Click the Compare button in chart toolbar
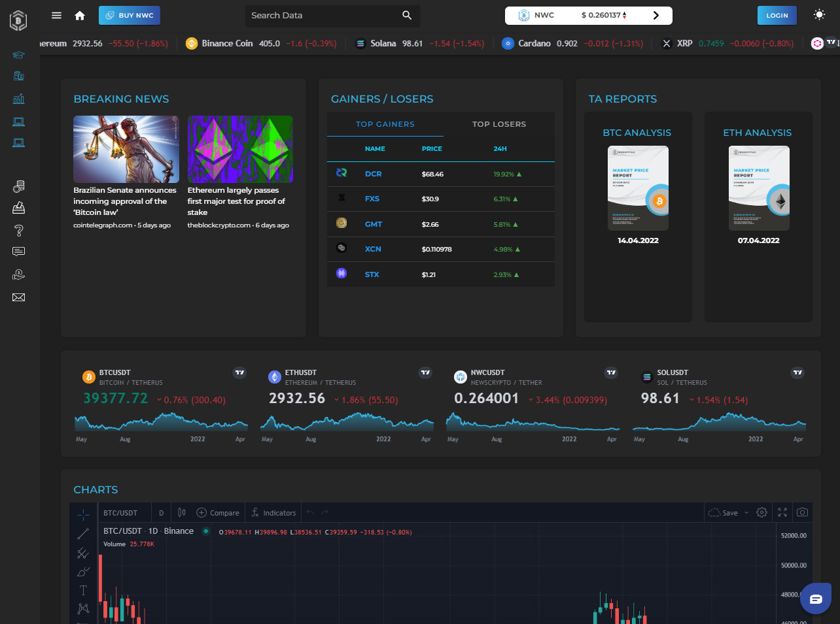The image size is (840, 624). tap(219, 513)
